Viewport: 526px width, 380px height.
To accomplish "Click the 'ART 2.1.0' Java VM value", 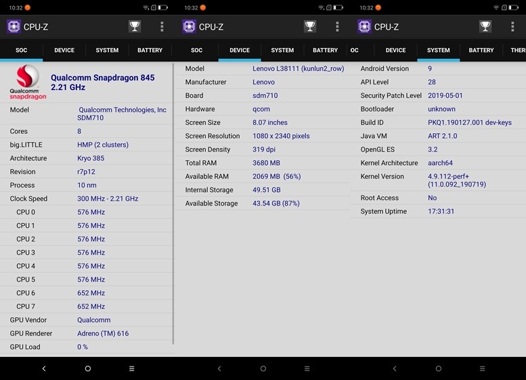I will pyautogui.click(x=443, y=136).
